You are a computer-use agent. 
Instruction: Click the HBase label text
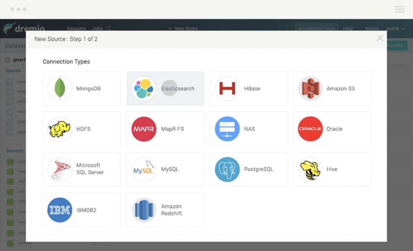[252, 89]
